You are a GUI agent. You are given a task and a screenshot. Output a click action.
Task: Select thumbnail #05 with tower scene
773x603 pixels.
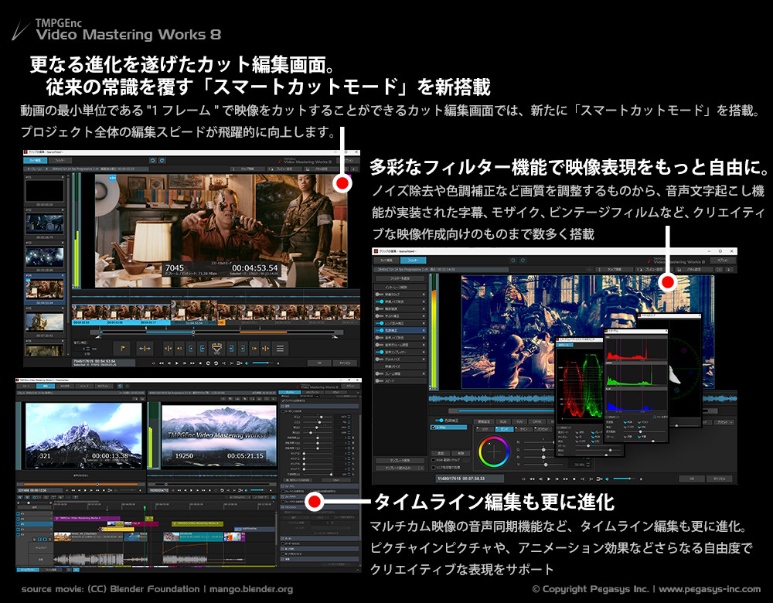pos(45,322)
